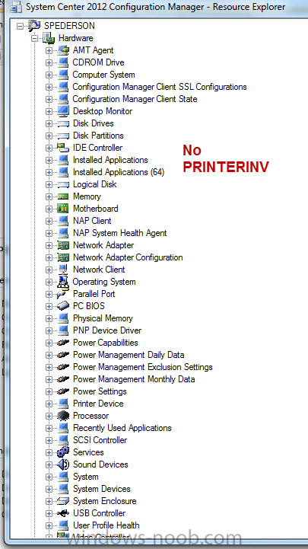Click the Sound Devices speaker icon
Image resolution: width=308 pixels, height=549 pixels.
(x=63, y=464)
